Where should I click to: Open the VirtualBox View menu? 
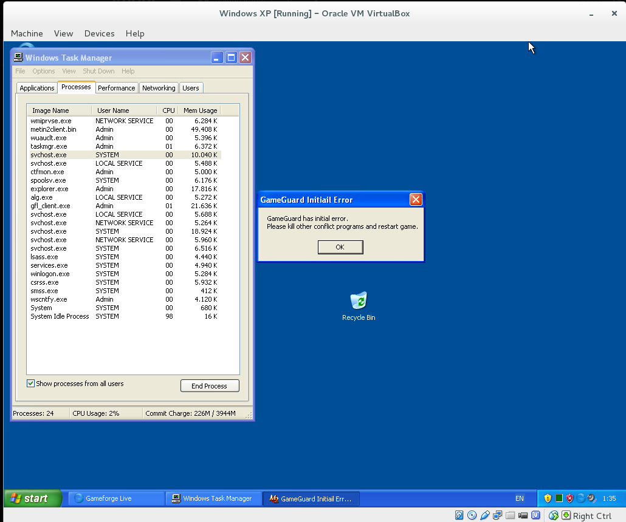click(x=63, y=33)
